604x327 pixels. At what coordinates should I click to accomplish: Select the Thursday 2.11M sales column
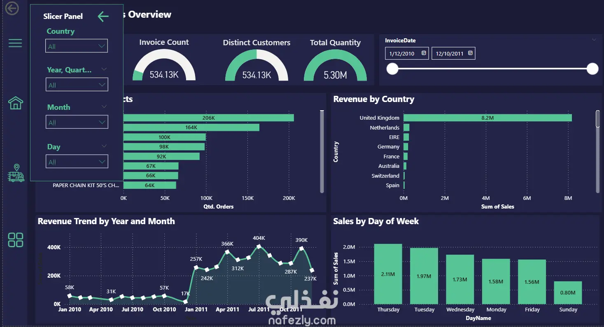pyautogui.click(x=388, y=274)
